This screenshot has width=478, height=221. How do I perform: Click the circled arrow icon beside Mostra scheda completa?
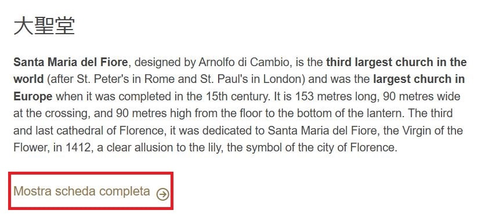pos(163,194)
